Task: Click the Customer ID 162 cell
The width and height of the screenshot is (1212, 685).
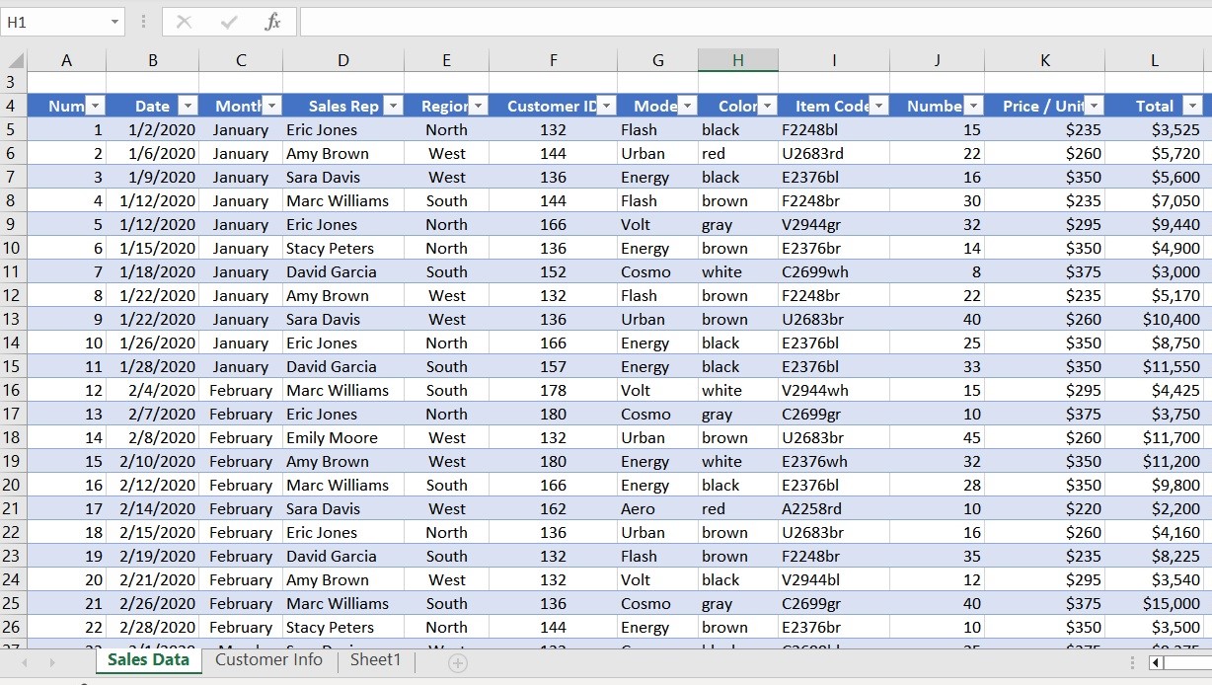Action: [x=553, y=508]
